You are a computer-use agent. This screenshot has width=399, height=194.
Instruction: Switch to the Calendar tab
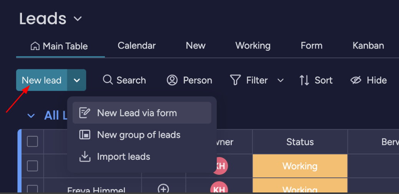tap(136, 46)
